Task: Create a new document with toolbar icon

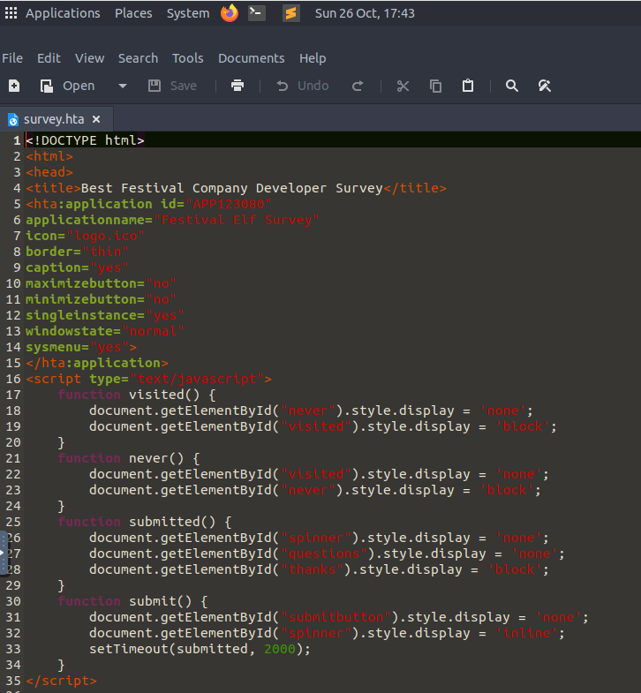Action: coord(13,86)
